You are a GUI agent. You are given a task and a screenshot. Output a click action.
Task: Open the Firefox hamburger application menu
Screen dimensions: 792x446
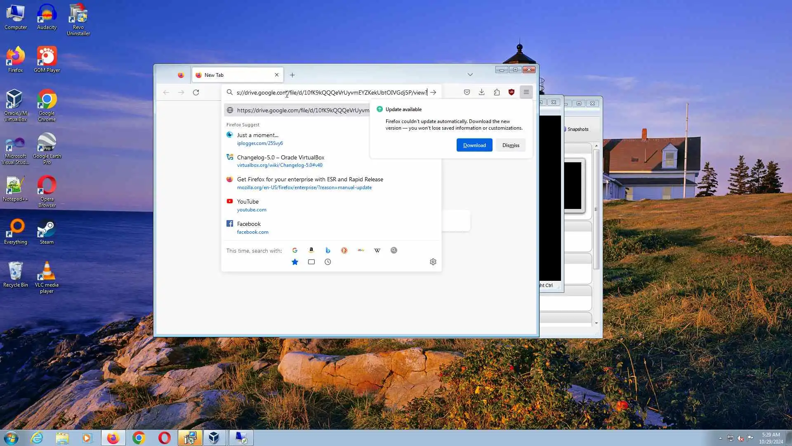click(x=526, y=93)
